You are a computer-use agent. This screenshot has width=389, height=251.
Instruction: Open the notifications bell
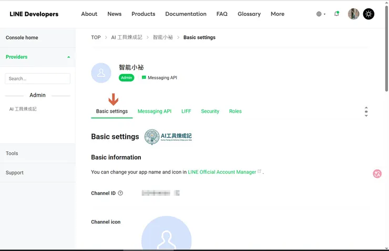[336, 14]
